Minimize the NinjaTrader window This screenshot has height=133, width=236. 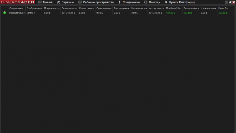(x=227, y=2)
